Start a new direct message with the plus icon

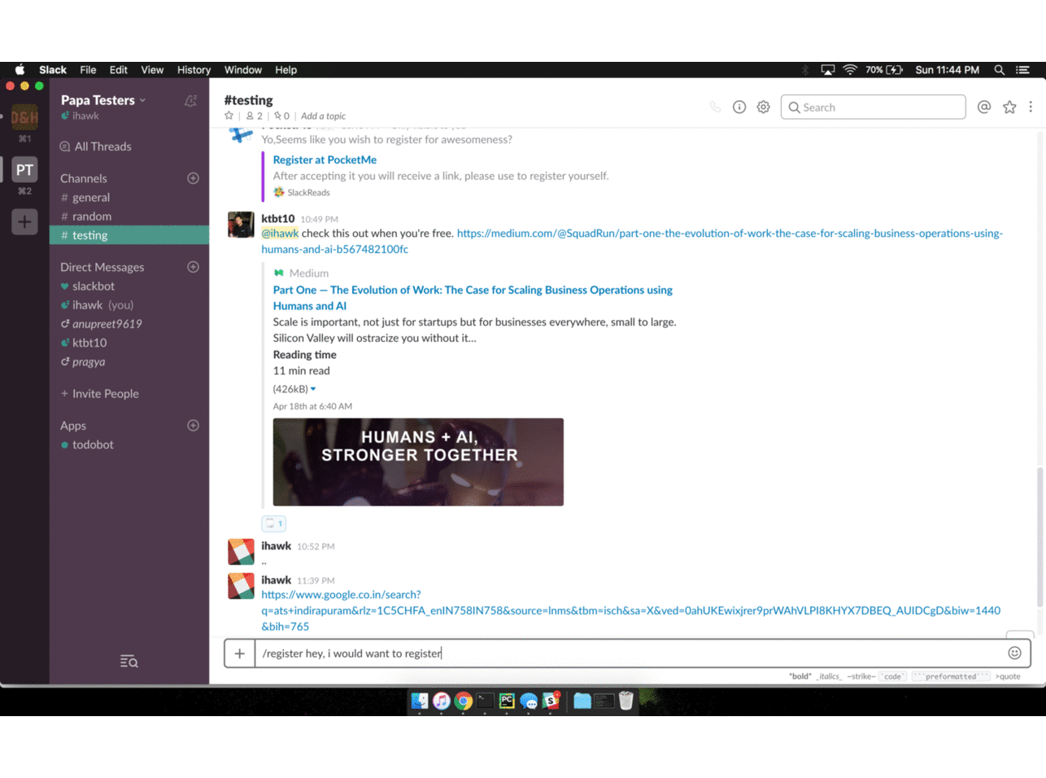click(193, 267)
